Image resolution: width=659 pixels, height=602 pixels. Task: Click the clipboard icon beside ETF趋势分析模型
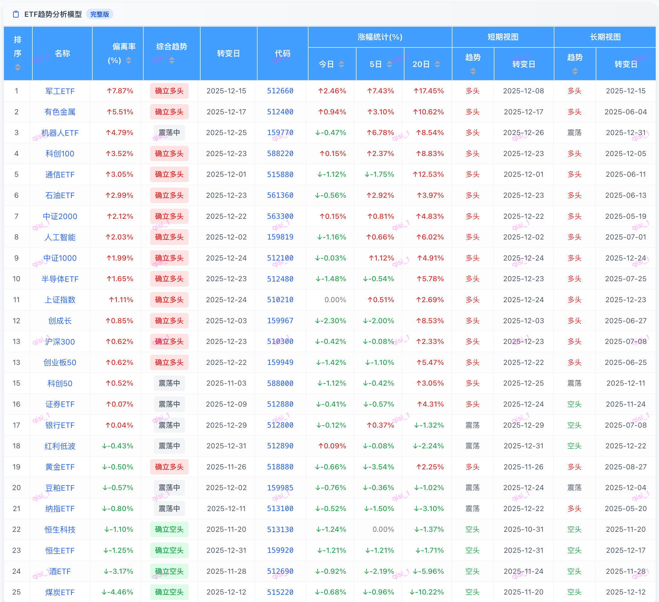16,14
